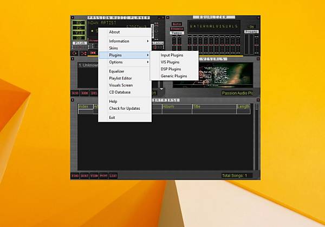Adjust the Preamp slider on the right
Image resolution: width=325 pixels, height=227 pixels.
click(x=256, y=44)
